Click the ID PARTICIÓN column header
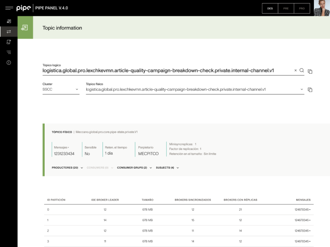The width and height of the screenshot is (330, 247). pyautogui.click(x=56, y=200)
